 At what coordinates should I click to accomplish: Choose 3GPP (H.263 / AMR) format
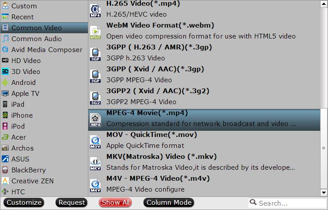[204, 52]
